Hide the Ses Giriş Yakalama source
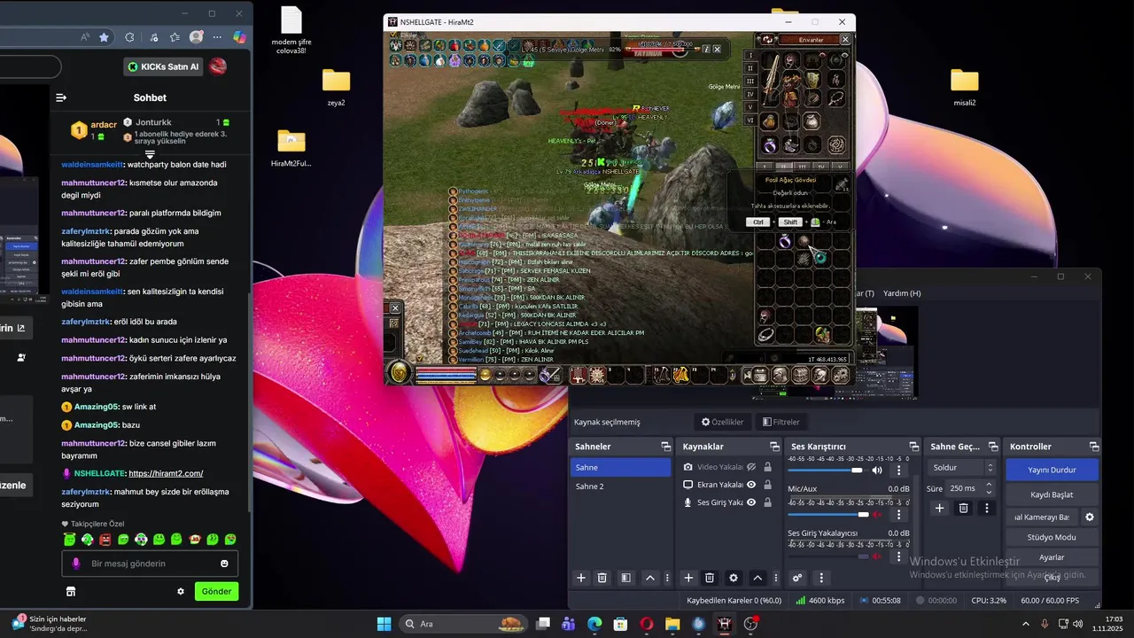 click(x=751, y=502)
